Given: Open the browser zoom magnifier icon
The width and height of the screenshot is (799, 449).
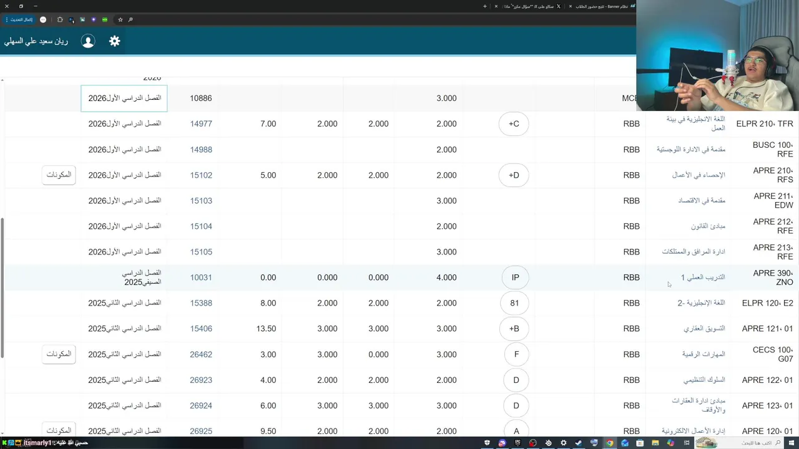Looking at the screenshot, I should coord(130,19).
